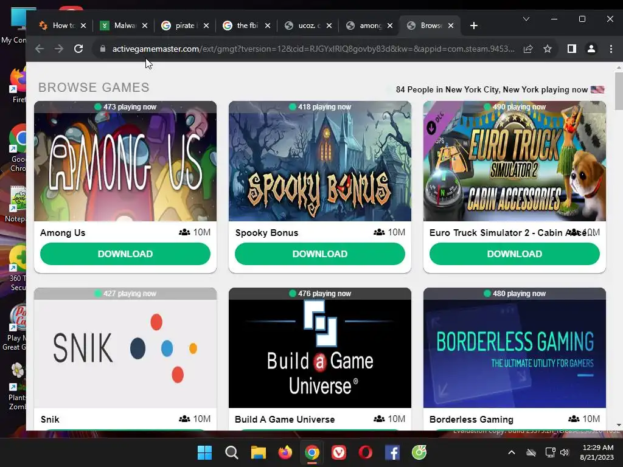
Task: Open the Chrome profile menu
Action: (x=591, y=49)
